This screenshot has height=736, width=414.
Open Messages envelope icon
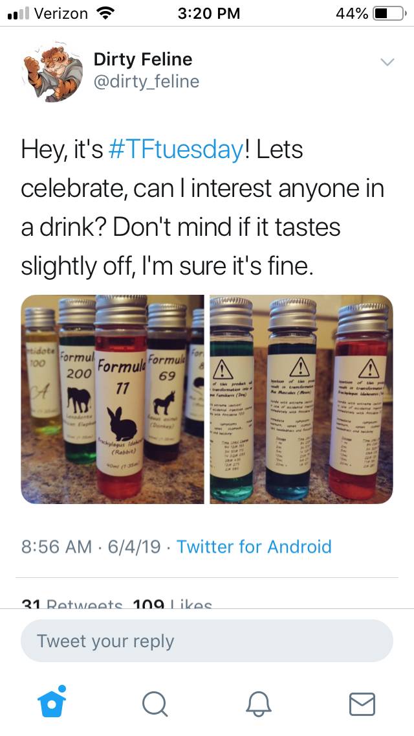[362, 703]
